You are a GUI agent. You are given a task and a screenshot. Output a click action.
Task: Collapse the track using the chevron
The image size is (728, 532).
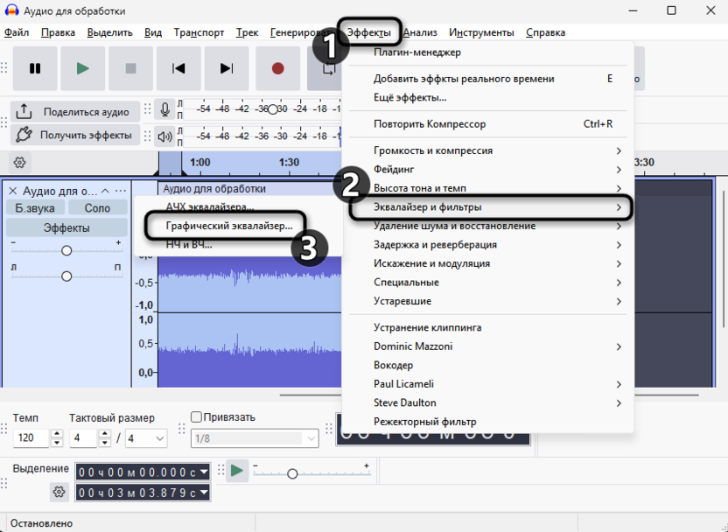103,189
